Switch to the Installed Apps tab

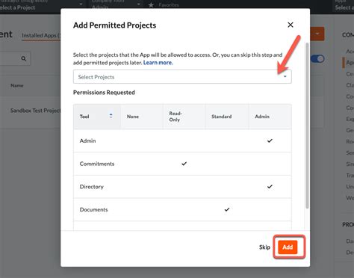point(41,36)
